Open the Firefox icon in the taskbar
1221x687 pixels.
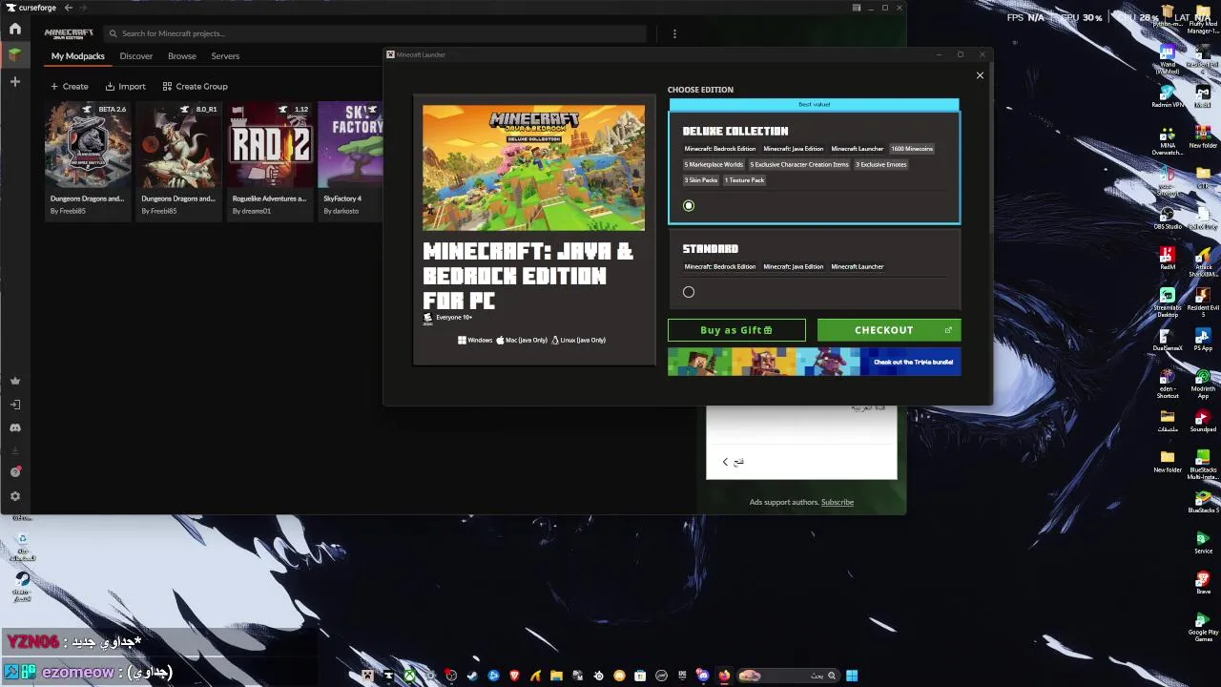tap(724, 676)
